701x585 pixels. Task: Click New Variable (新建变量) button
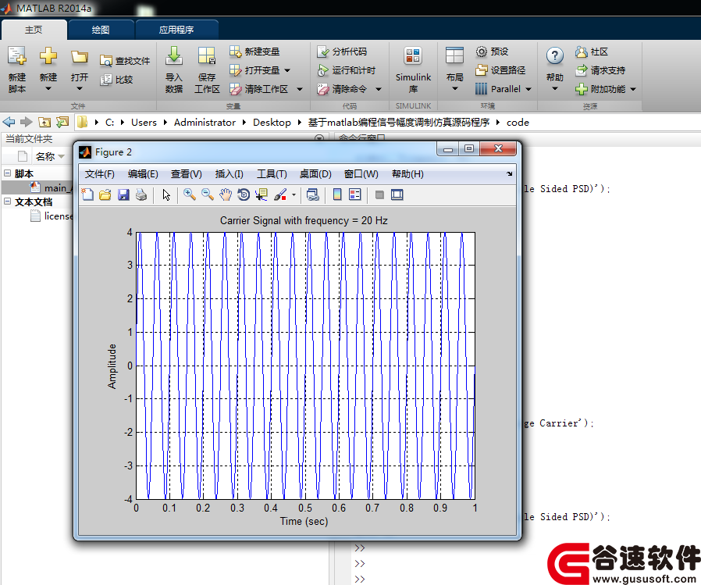click(254, 52)
